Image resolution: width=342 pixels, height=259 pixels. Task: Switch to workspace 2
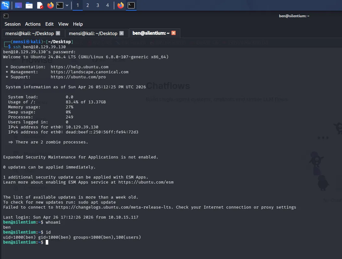88,5
